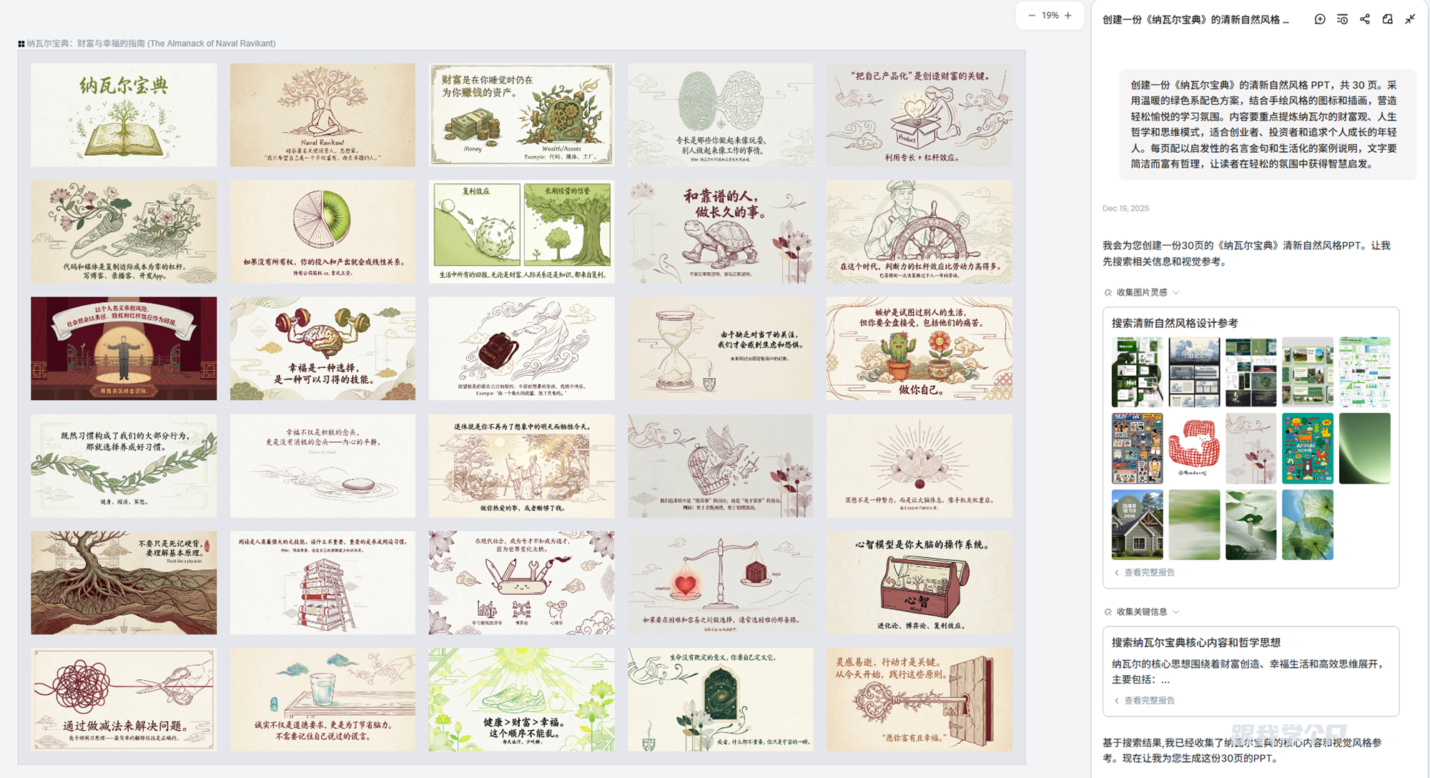The image size is (1430, 778).
Task: Click the grid icon before the presentation title
Action: pos(21,44)
